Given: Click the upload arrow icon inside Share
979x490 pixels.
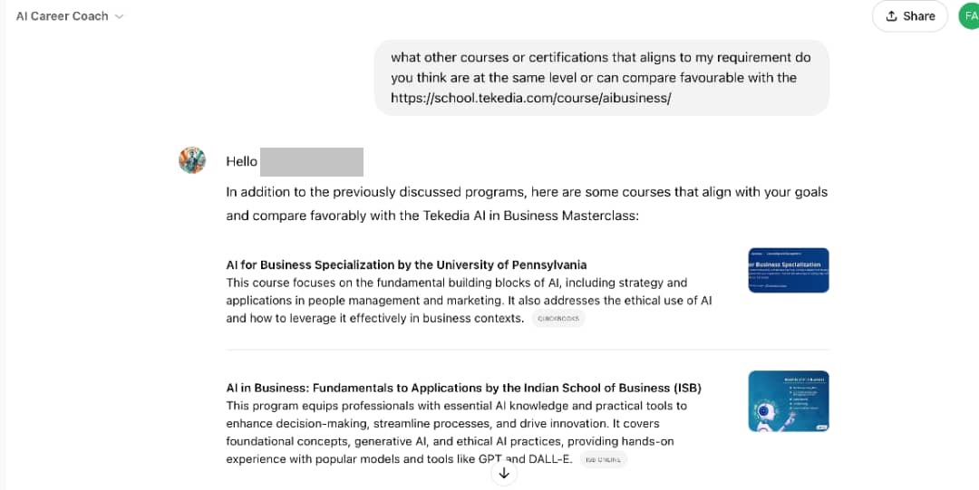Looking at the screenshot, I should [891, 16].
